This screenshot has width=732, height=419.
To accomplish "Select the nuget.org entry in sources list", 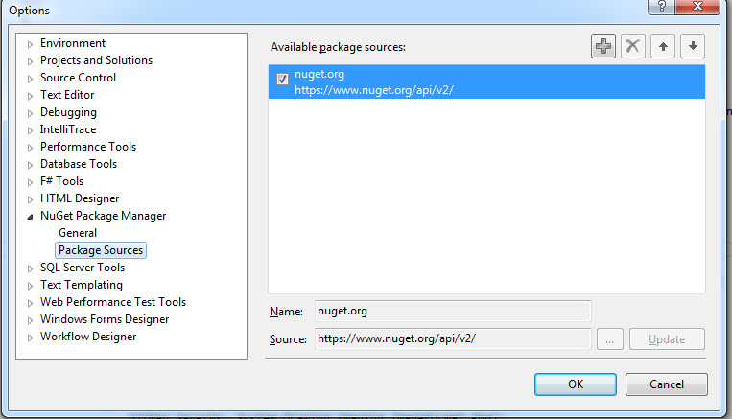I will click(x=486, y=81).
